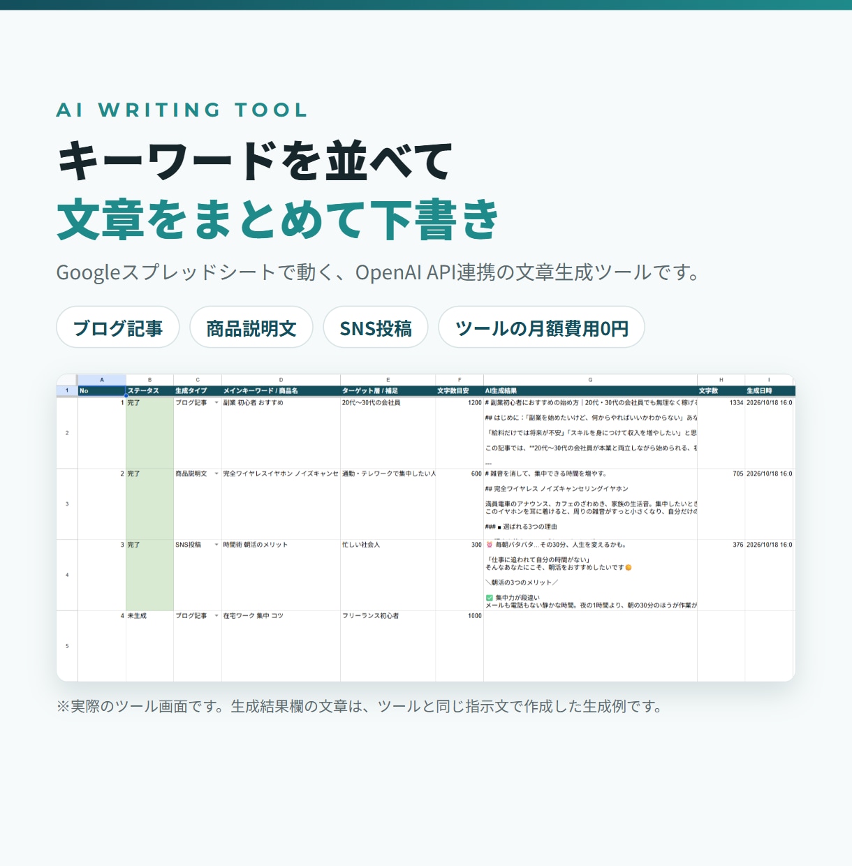852x866 pixels.
Task: Click the 完了 status cell in row No 3
Action: click(x=149, y=575)
